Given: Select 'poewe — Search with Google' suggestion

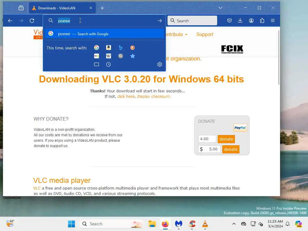Looking at the screenshot, I should 104,34.
